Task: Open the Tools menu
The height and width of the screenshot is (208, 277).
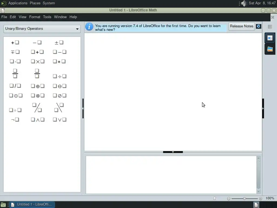Action: 47,17
